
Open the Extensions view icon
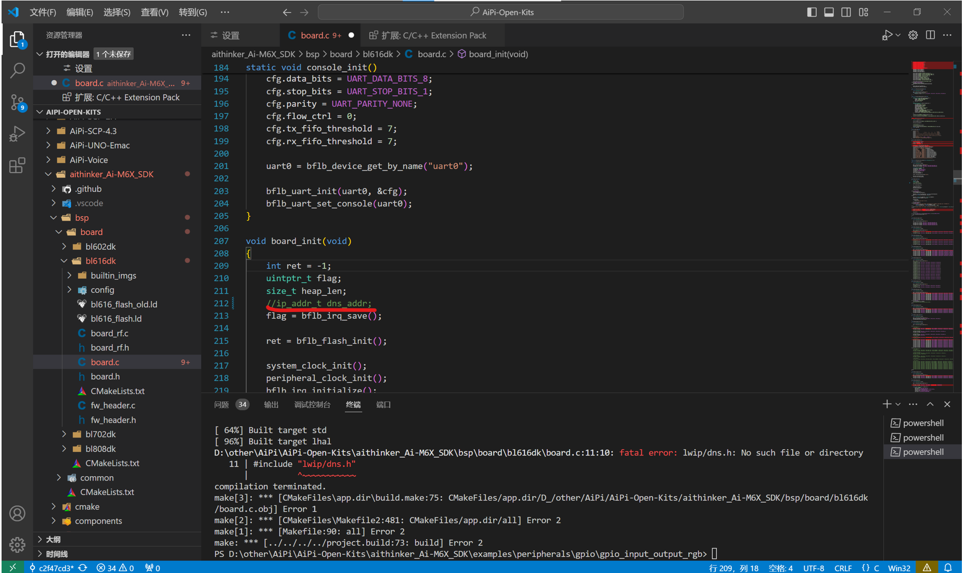tap(17, 165)
